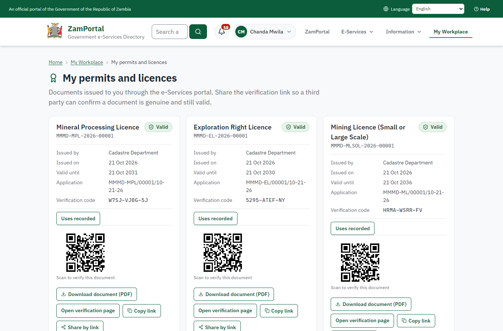
Task: Click the QR code for Mineral Processing Licence
Action: coord(85,253)
